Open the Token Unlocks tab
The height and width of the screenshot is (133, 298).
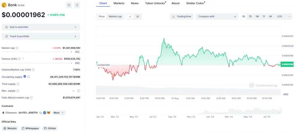coord(155,3)
